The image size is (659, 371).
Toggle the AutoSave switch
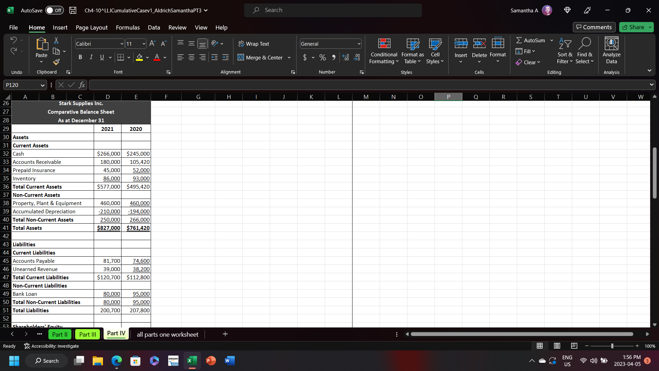click(x=54, y=10)
